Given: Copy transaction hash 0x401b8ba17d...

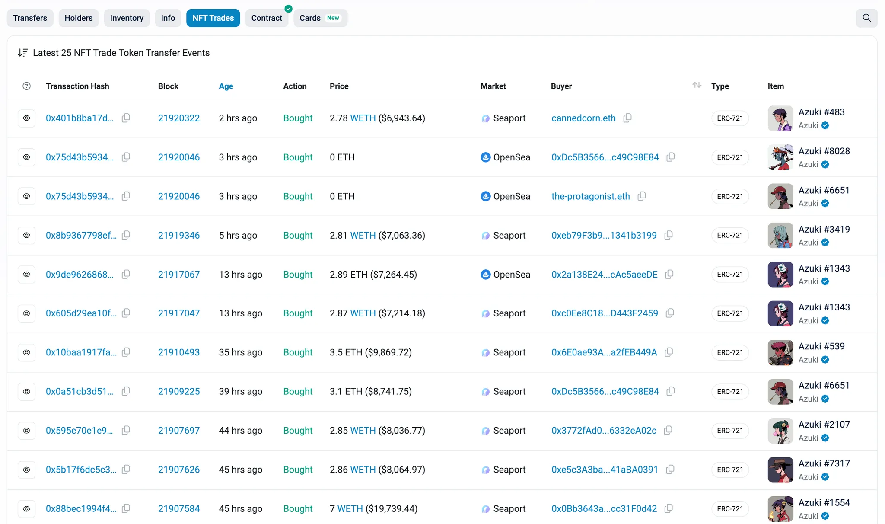Looking at the screenshot, I should [126, 118].
